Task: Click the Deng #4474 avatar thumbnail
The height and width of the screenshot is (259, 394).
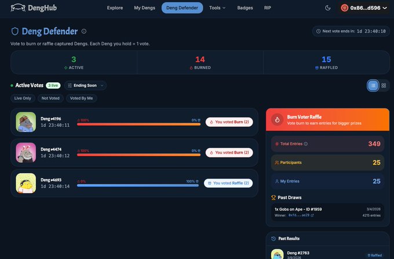Action: [x=26, y=152]
